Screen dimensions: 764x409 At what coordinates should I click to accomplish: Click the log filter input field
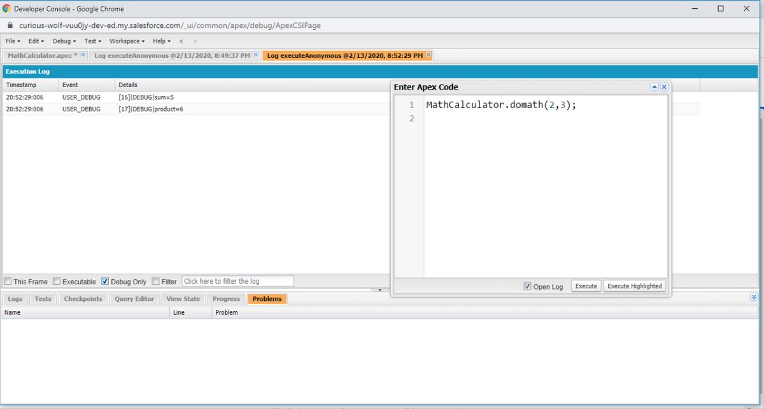tap(238, 281)
